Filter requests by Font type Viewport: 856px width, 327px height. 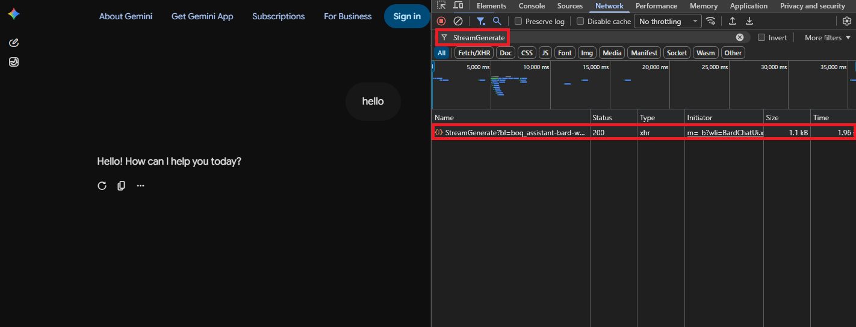tap(565, 53)
